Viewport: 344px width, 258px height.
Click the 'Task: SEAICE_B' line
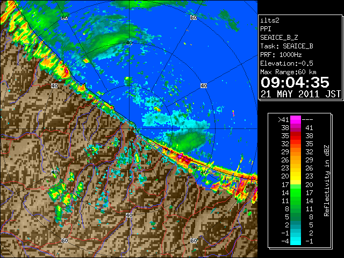click(x=286, y=46)
